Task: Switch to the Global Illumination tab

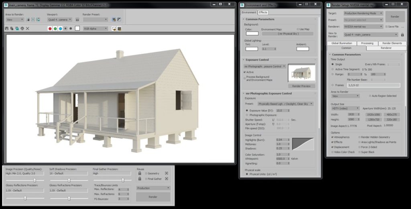Action: 342,43
